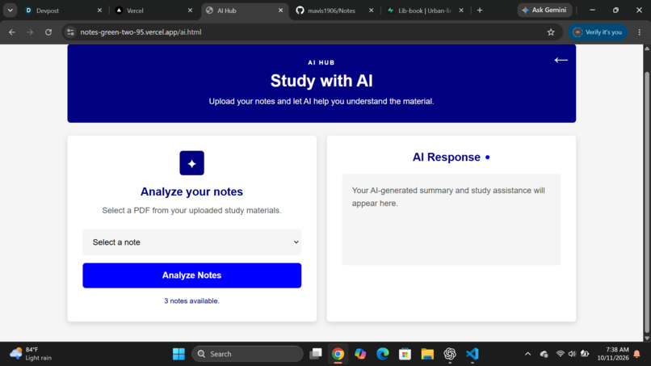
Task: Click the volume speaker tray icon
Action: point(572,354)
